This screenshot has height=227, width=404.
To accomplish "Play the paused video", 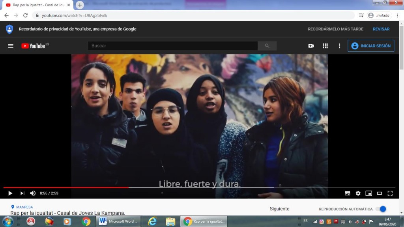I will 10,193.
